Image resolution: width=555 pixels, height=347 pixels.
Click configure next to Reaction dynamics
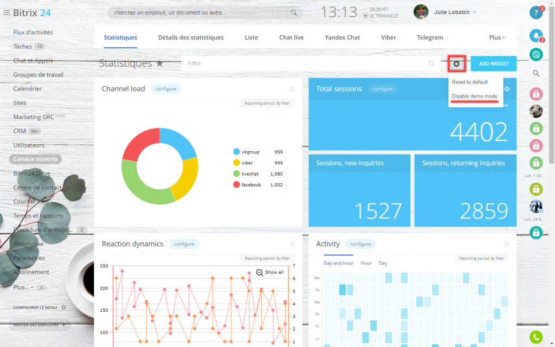click(184, 244)
